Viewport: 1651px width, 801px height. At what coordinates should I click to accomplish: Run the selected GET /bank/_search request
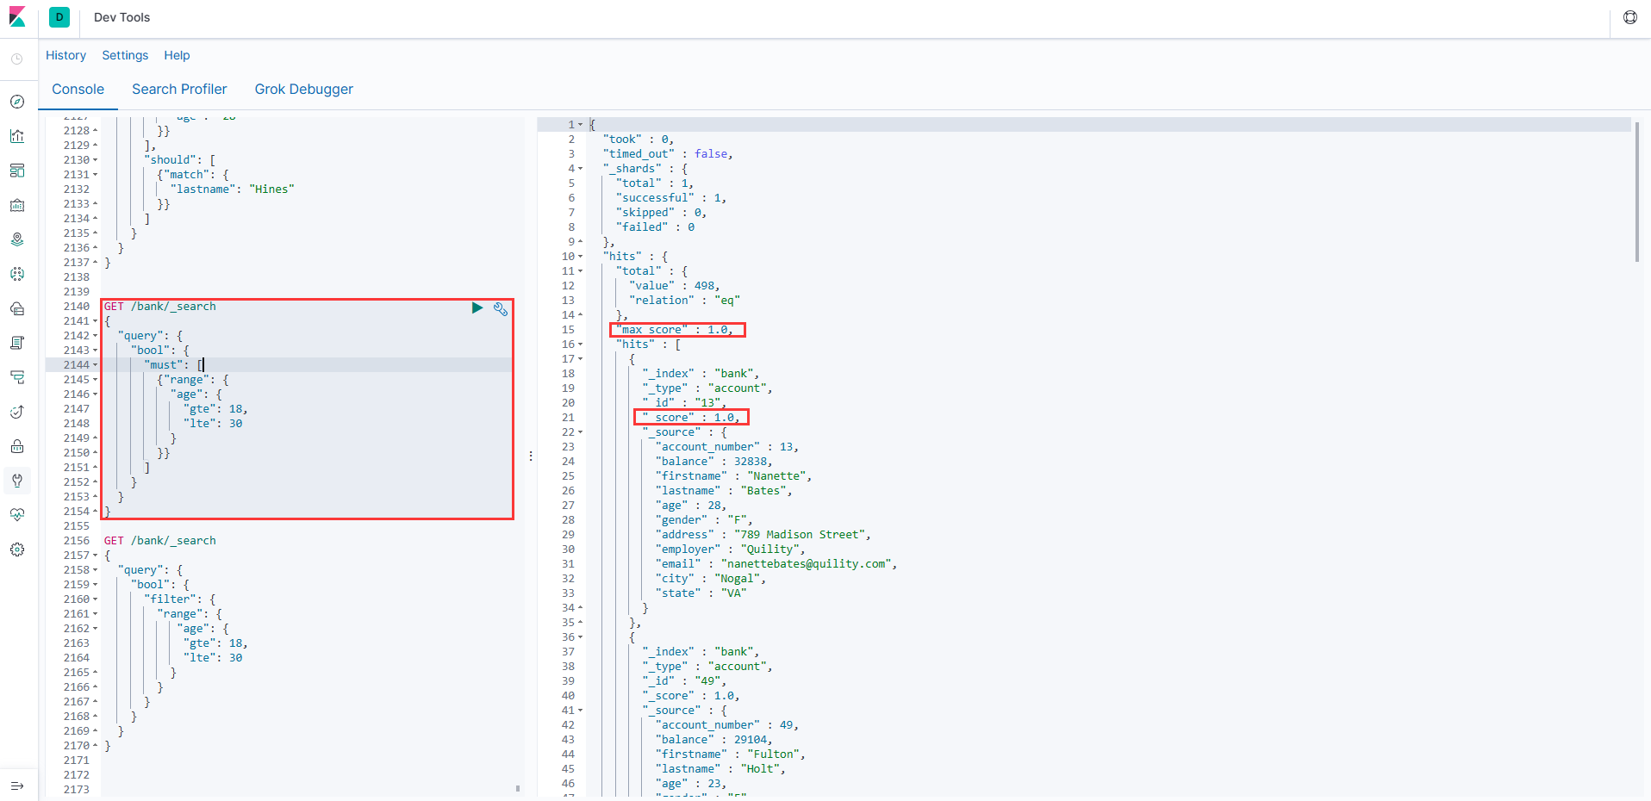point(477,307)
